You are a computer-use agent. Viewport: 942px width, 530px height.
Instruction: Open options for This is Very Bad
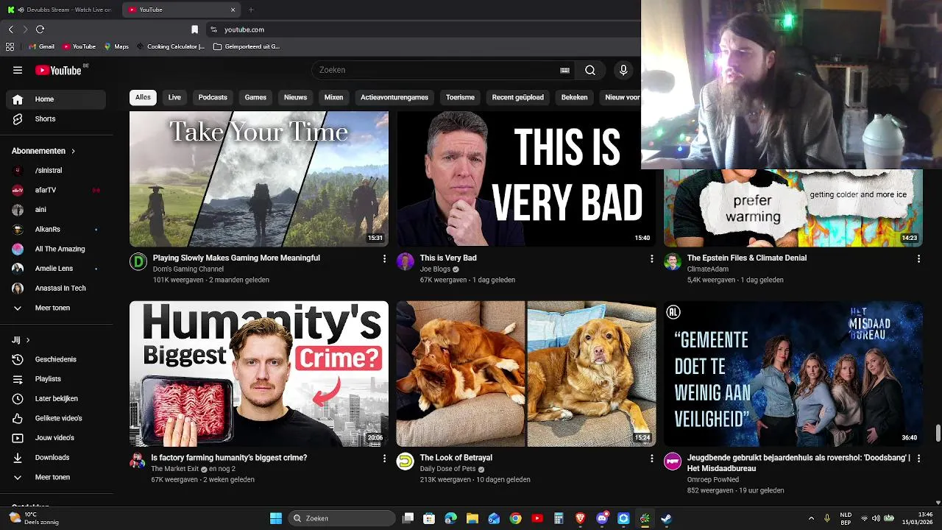[x=651, y=258]
